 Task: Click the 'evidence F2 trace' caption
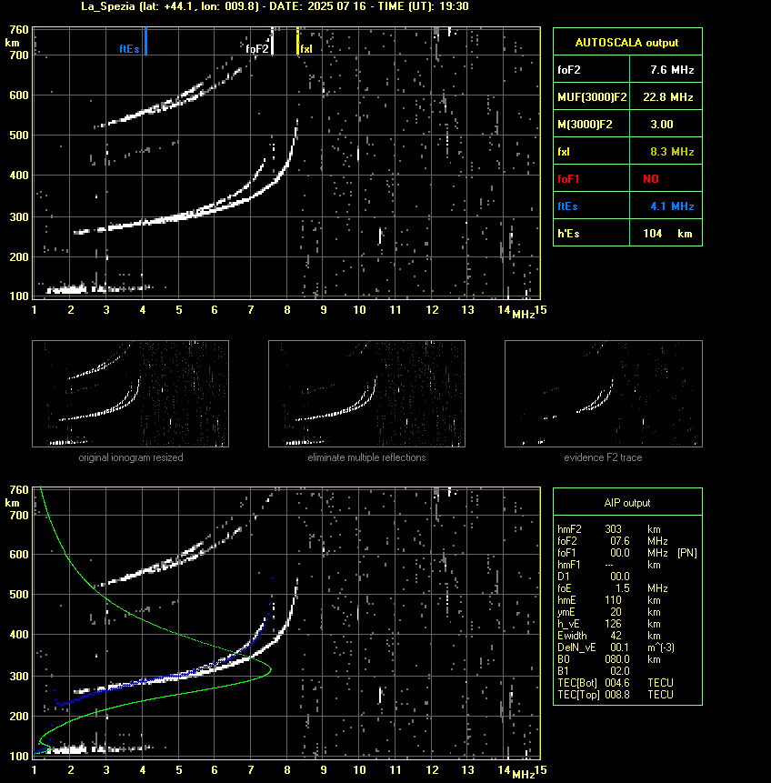click(x=603, y=457)
